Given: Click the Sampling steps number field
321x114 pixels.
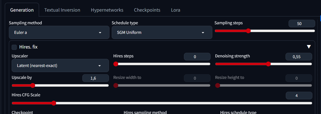Looking at the screenshot, I should point(301,24).
